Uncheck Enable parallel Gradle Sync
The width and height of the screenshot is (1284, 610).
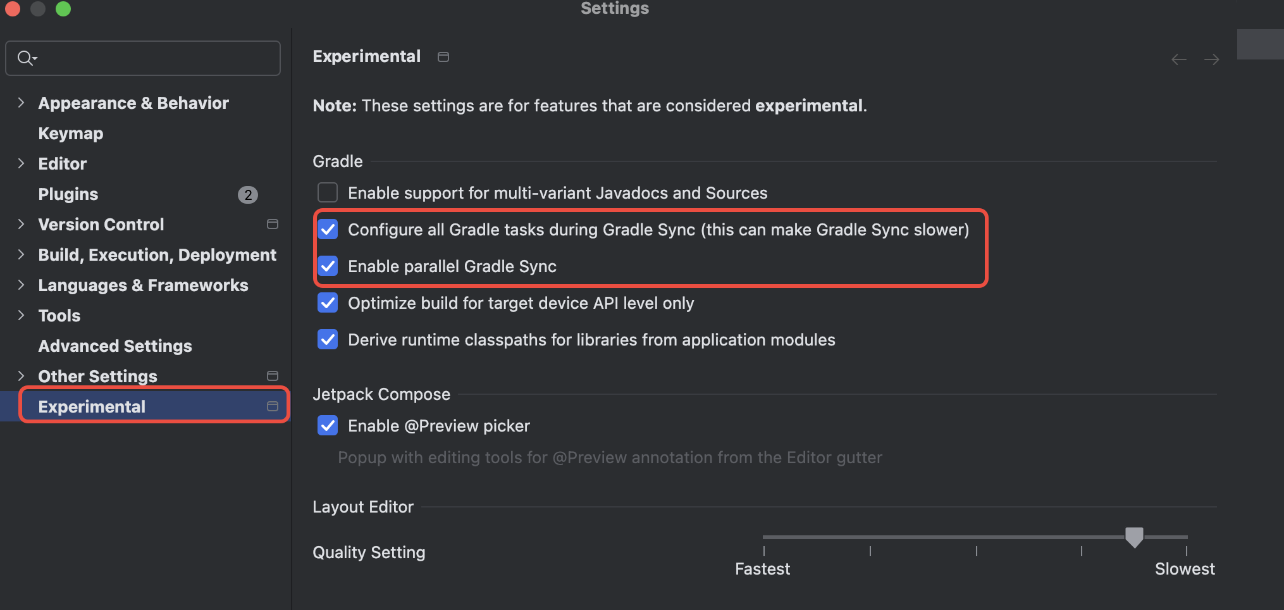(x=328, y=266)
